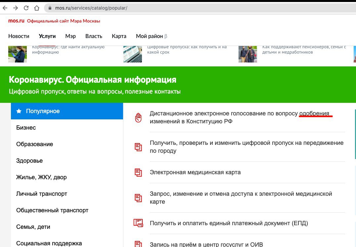The width and height of the screenshot is (356, 247).
Task: Click the green Коронавирус official information banner
Action: [x=178, y=85]
